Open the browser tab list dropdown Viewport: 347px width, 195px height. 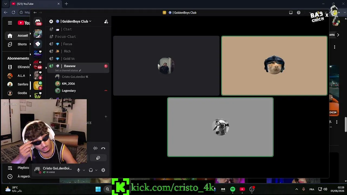coord(5,4)
